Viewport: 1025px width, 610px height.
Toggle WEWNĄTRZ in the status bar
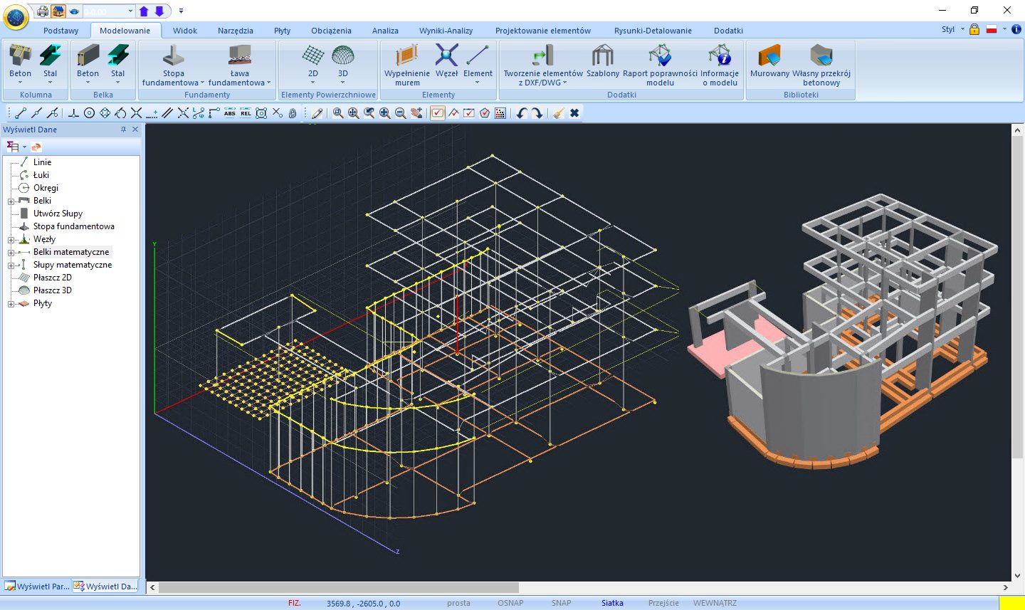(x=715, y=604)
